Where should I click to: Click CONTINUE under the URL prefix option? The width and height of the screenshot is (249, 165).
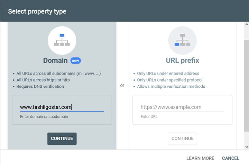tap(182, 139)
